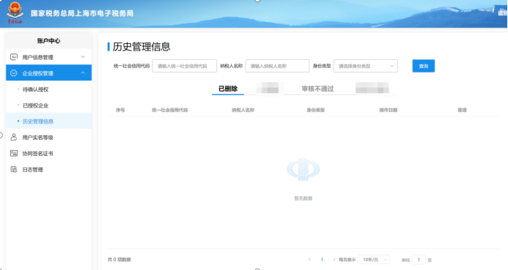Click the blue 查询 button

(x=424, y=66)
